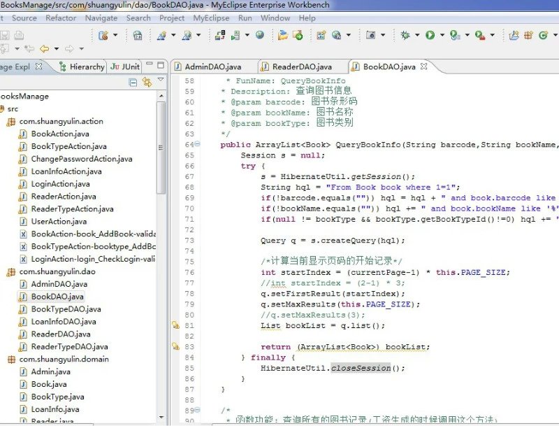Click the Forward navigation arrow
The width and height of the screenshot is (559, 426).
tap(69, 48)
